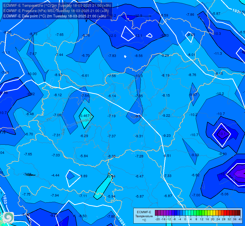Image resolution: width=245 pixels, height=226 pixels.
Task: Click the -11.3 temperature value
Action: click(x=218, y=54)
